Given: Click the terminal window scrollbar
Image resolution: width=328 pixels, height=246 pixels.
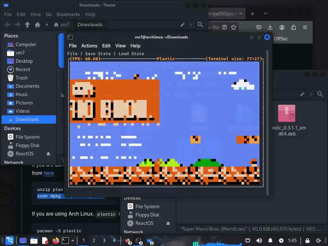Looking at the screenshot, I should tap(267, 122).
